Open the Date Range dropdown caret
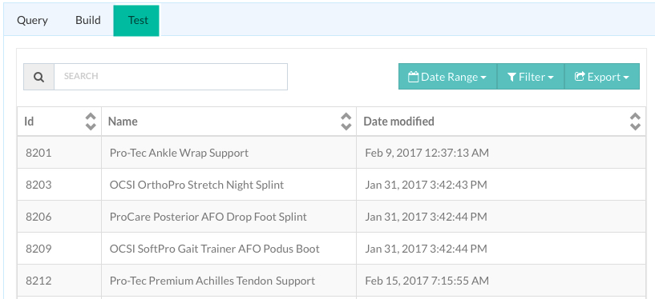 click(x=483, y=78)
